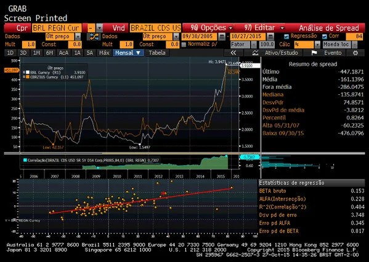The height and width of the screenshot is (262, 369).
Task: Open chart settings gear icon
Action: pos(355,53)
